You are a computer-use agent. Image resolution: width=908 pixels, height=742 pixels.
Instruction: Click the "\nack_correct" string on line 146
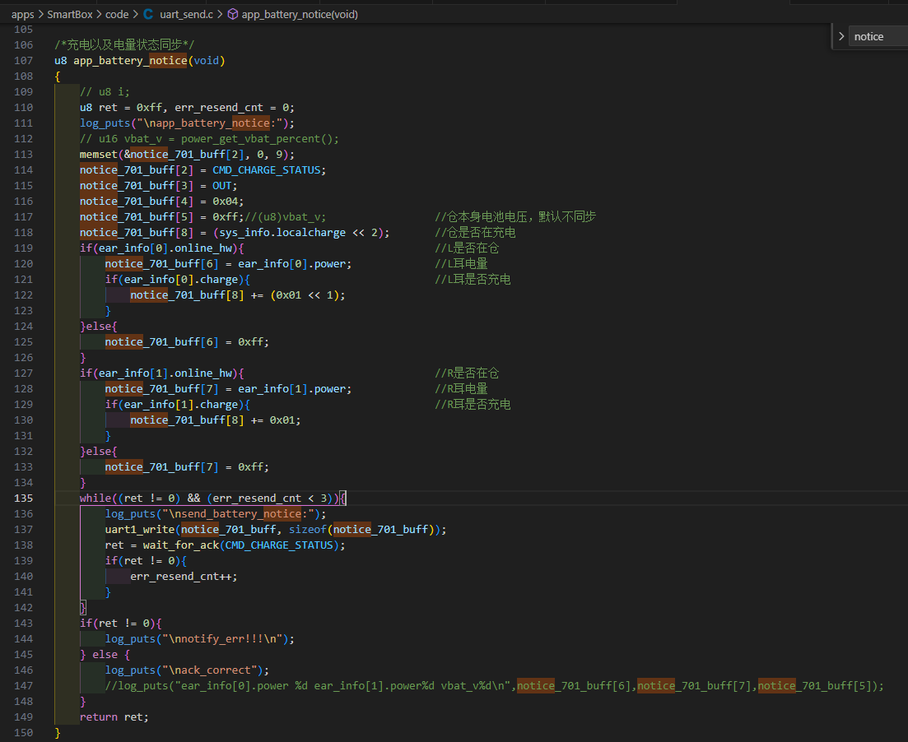(x=212, y=670)
